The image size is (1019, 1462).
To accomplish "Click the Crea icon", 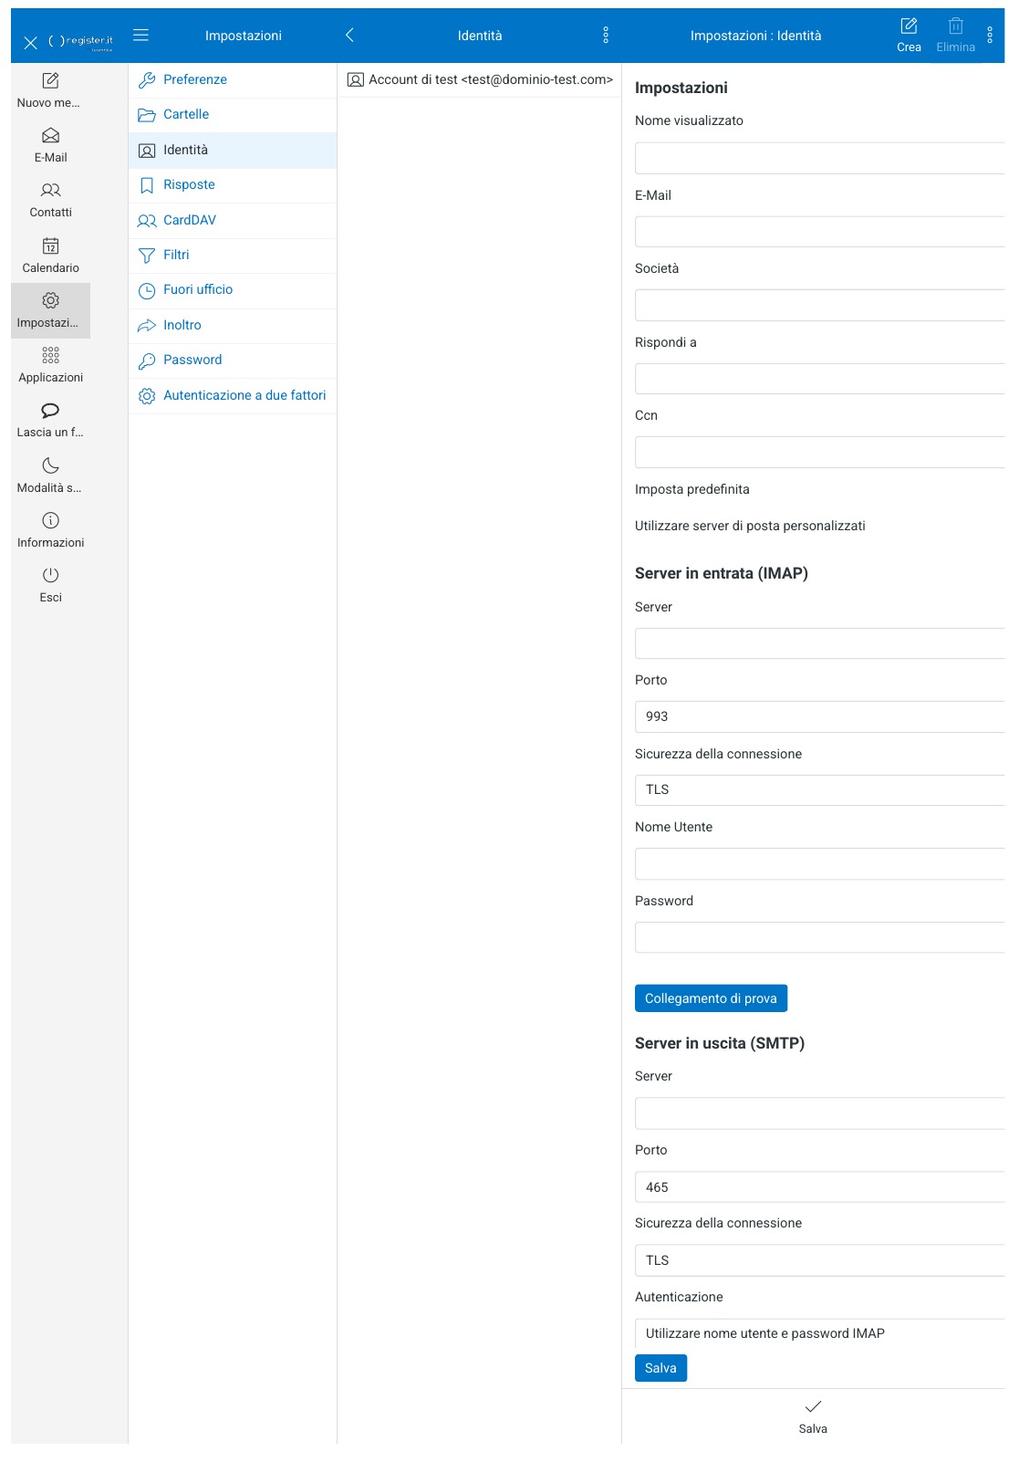I will [x=909, y=26].
